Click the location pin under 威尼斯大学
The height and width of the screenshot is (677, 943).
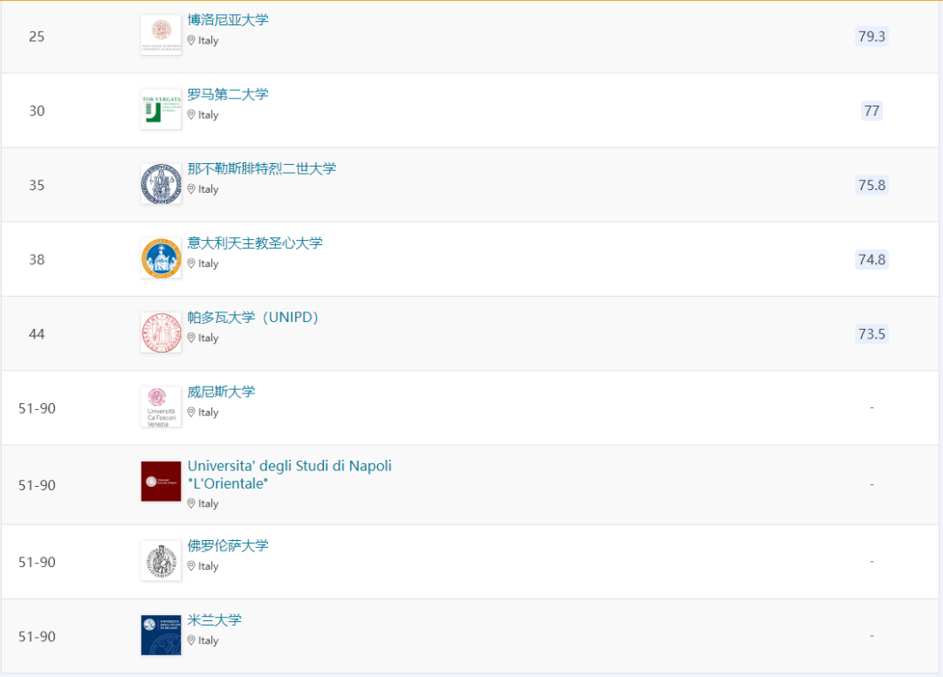(x=191, y=413)
